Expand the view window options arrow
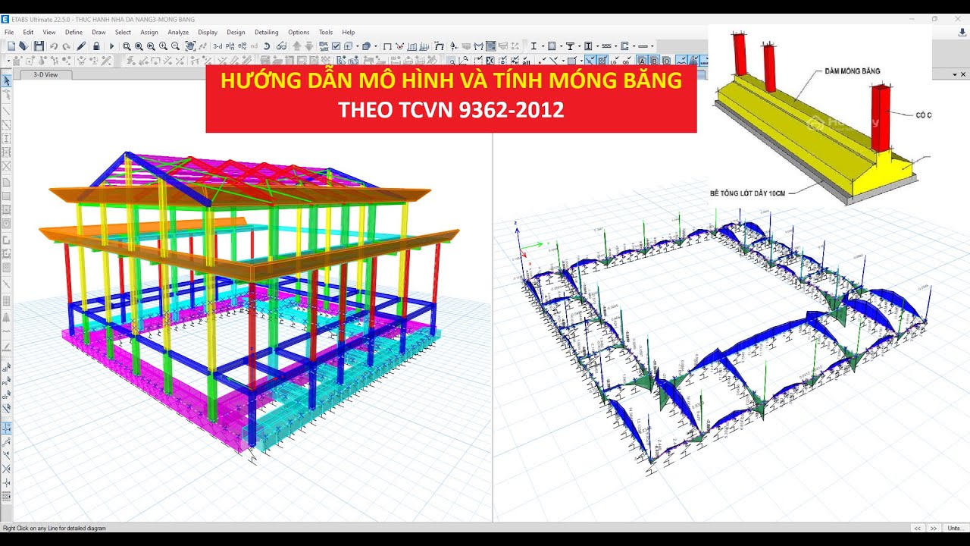Screen dimensions: 970x546 (x=954, y=75)
